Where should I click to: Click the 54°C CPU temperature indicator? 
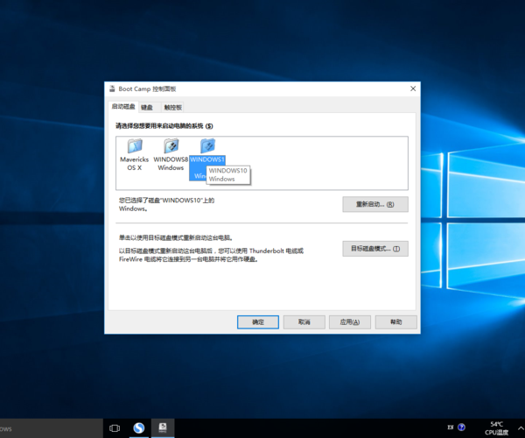coord(496,428)
